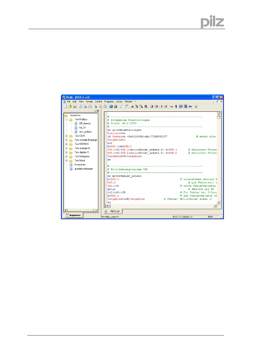Click the Print toolbar icon

coord(85,106)
